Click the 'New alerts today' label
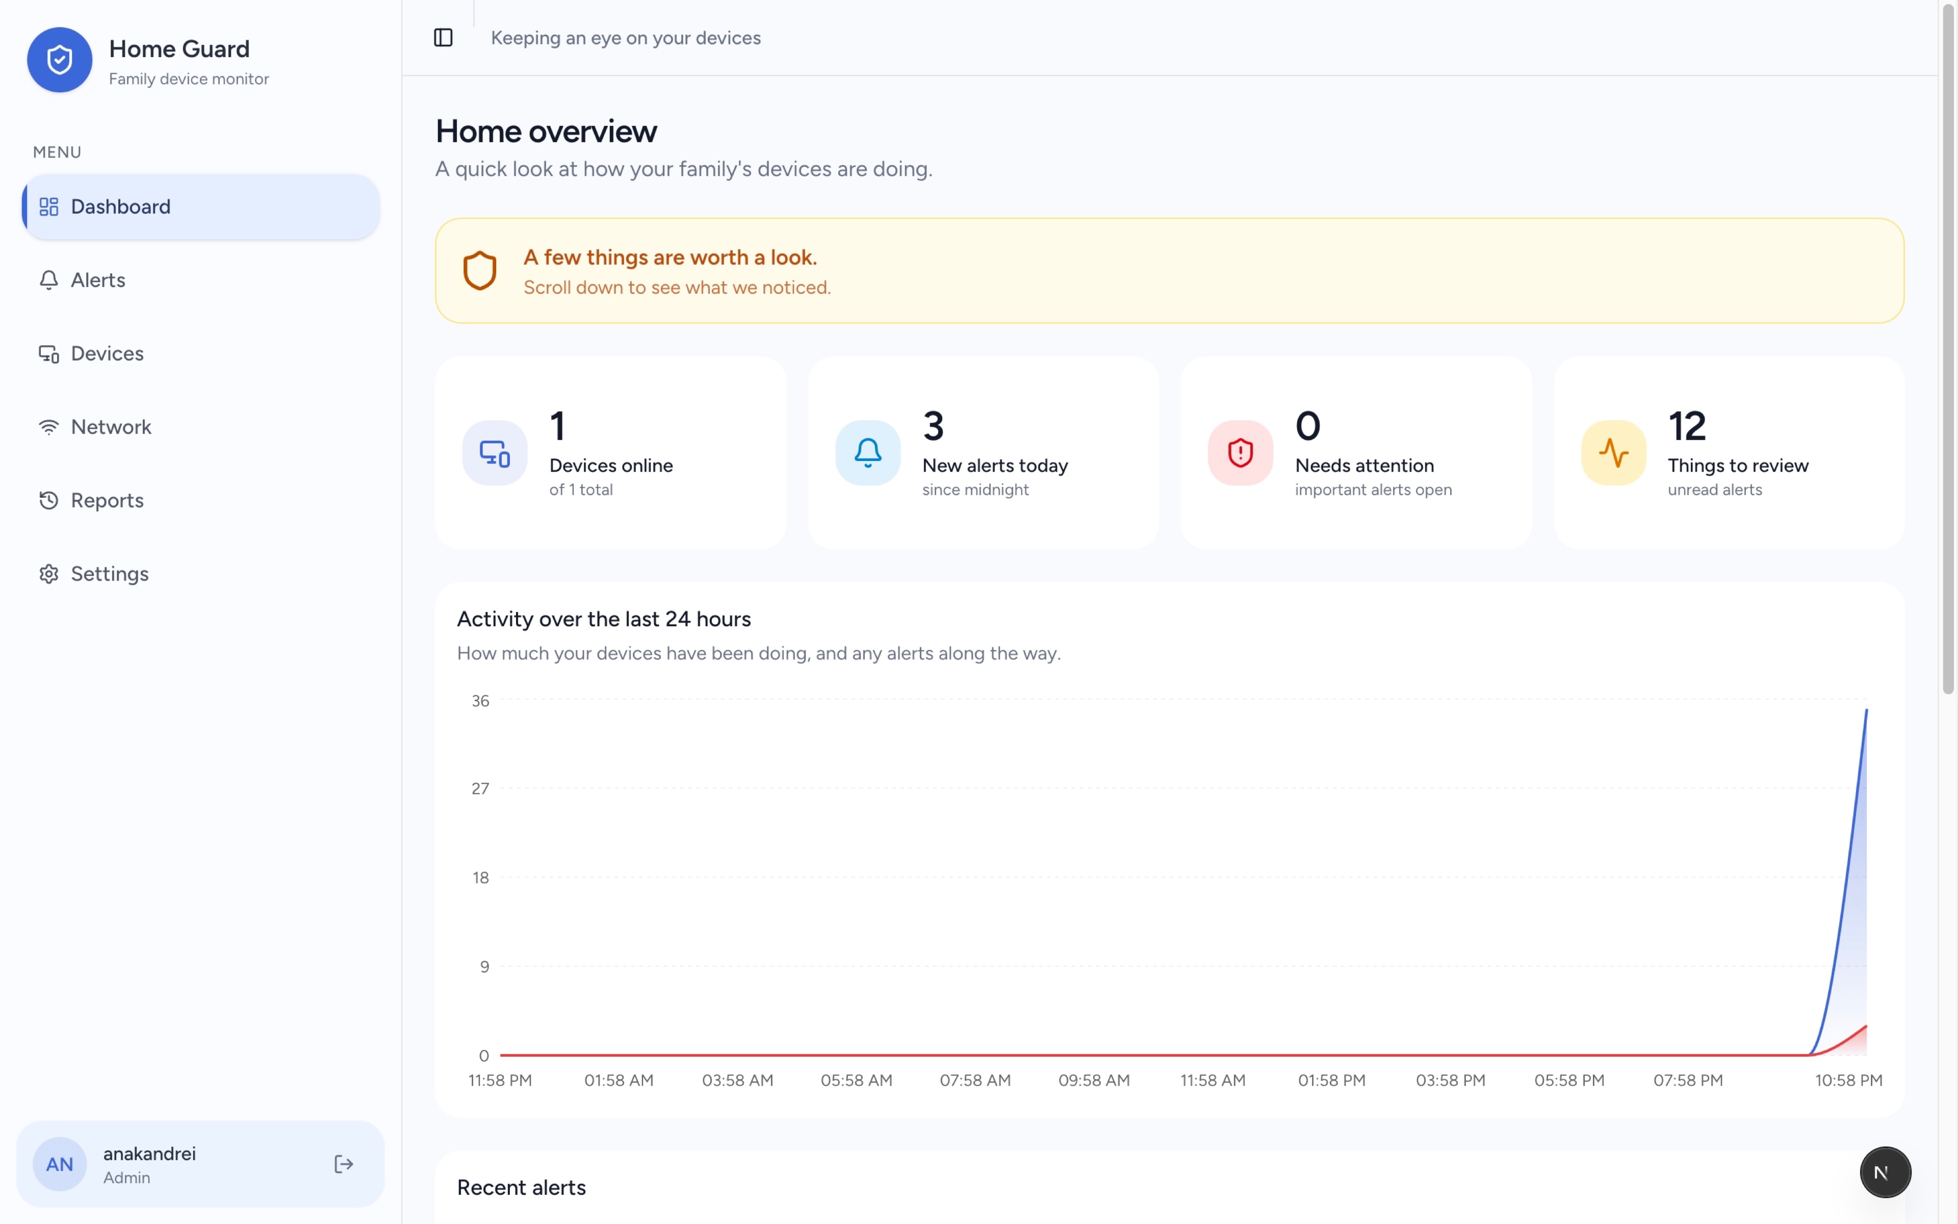1958x1224 pixels. 995,466
